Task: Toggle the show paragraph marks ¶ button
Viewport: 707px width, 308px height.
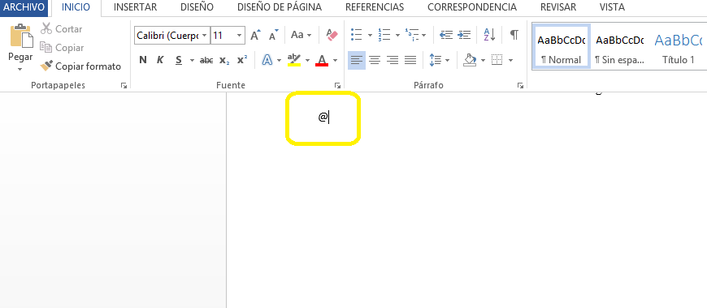Action: (x=514, y=35)
